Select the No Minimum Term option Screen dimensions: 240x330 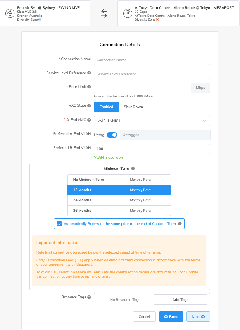[x=119, y=180]
